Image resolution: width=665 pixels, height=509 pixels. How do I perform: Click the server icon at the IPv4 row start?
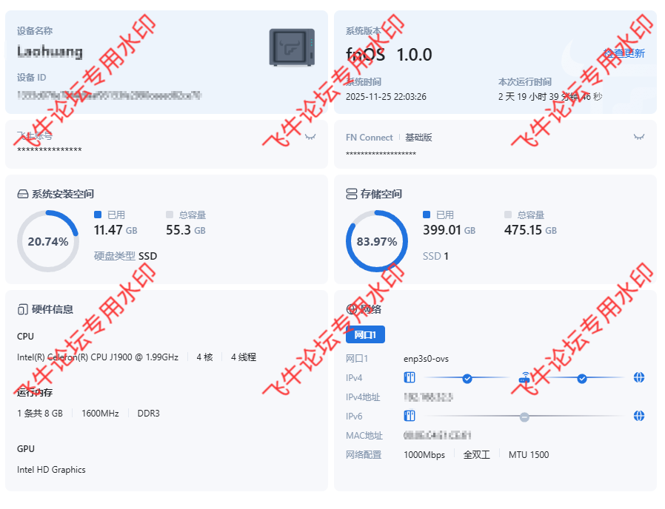tap(410, 377)
